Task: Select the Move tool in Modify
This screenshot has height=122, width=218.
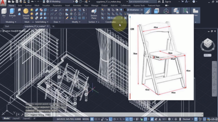Action: click(x=75, y=10)
